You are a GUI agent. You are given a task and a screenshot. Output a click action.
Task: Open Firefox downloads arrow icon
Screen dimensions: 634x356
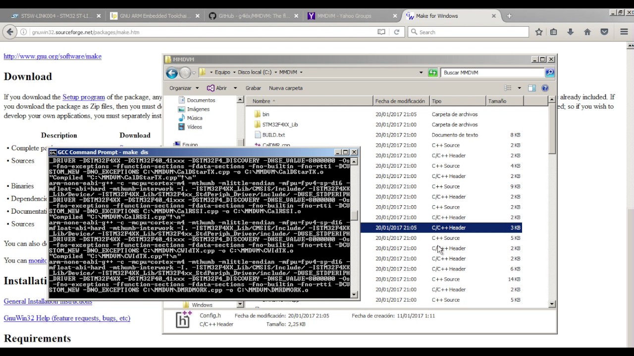click(x=571, y=32)
